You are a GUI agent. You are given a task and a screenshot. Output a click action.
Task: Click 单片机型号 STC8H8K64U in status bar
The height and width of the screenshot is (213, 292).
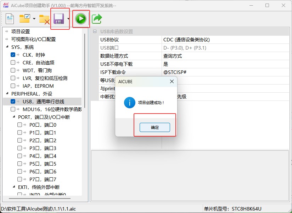(232, 209)
